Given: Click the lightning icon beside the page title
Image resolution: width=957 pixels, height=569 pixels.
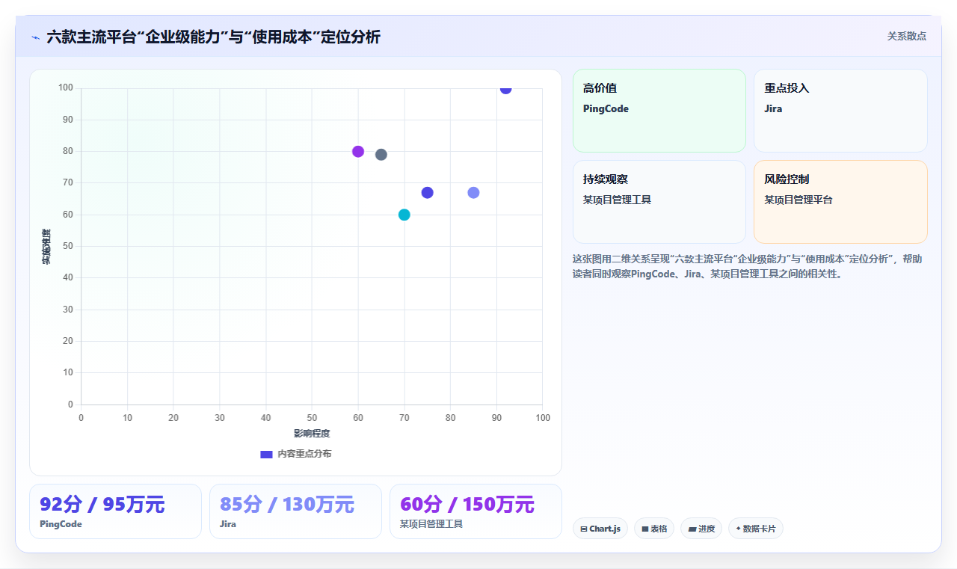Looking at the screenshot, I should click(35, 37).
